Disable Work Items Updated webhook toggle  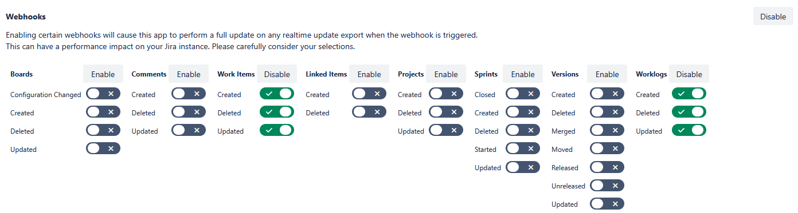[x=277, y=130]
